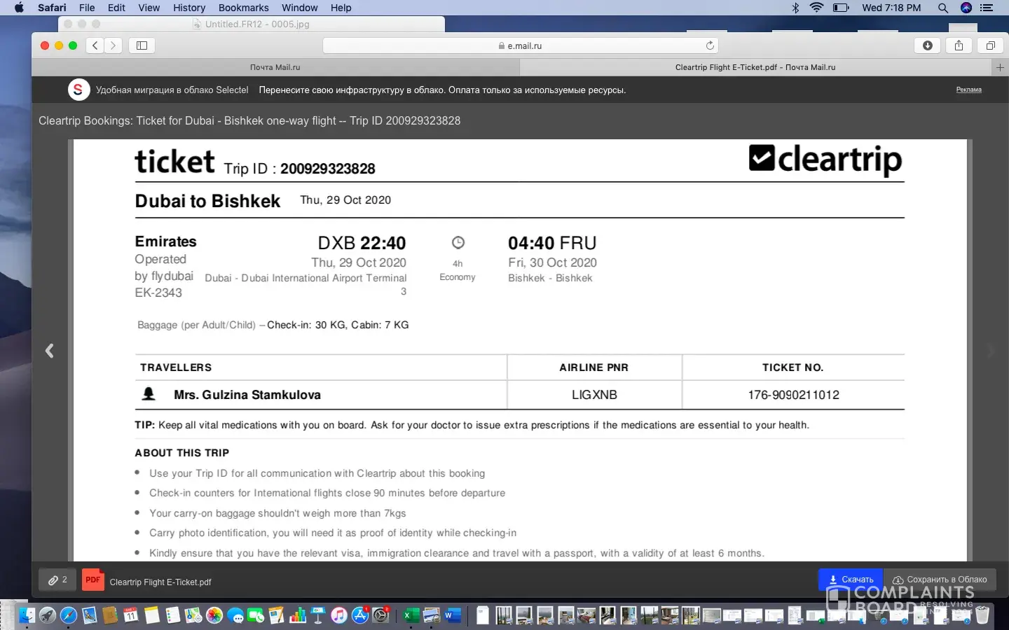This screenshot has width=1009, height=630.
Task: Click flight number EK-2343
Action: pos(158,293)
